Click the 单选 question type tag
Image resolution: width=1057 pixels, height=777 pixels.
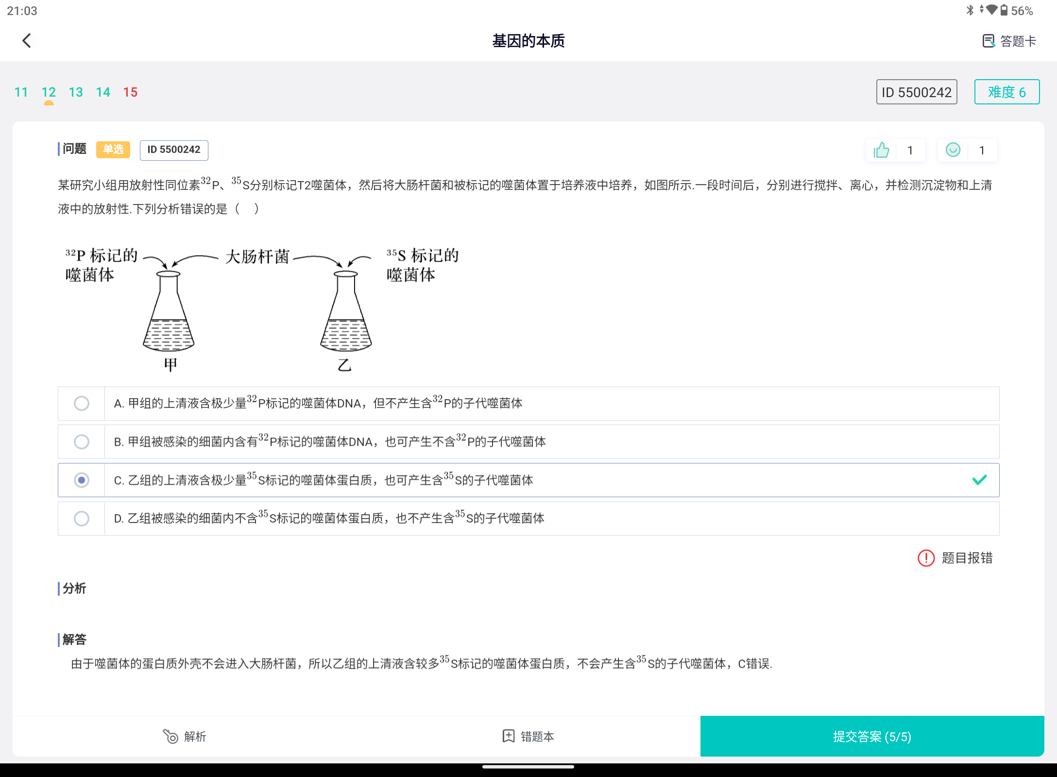point(113,150)
